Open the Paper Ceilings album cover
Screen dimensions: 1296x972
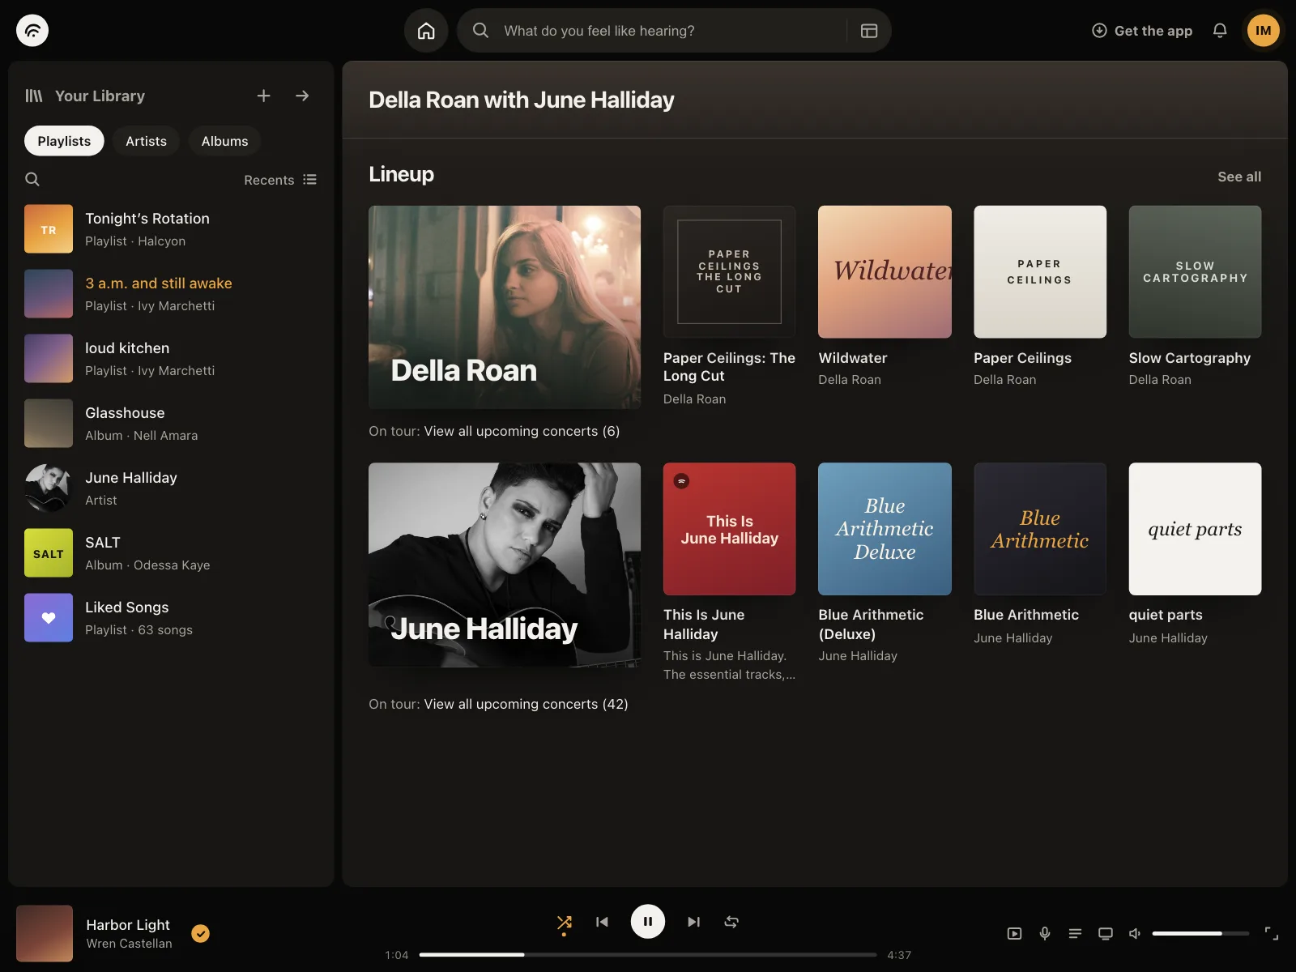[x=1040, y=271]
